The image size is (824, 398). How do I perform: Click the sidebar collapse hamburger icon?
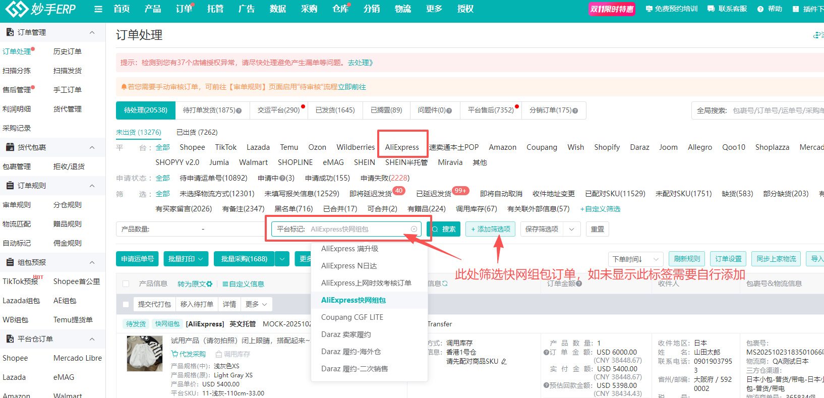98,9
